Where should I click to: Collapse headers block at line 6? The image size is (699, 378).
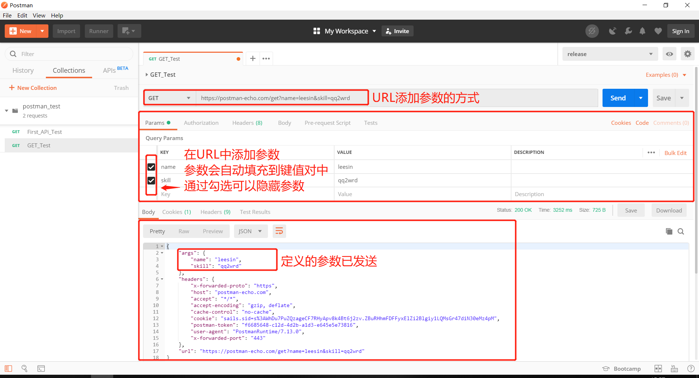coord(162,279)
